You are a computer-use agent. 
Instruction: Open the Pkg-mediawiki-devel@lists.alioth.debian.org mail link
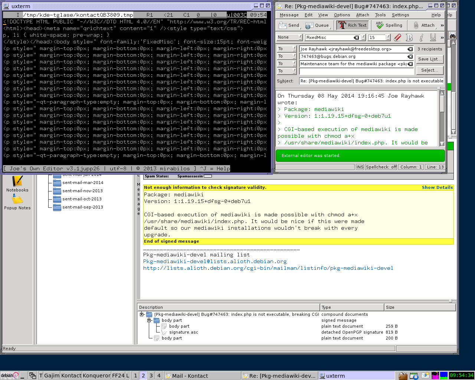tap(215, 261)
